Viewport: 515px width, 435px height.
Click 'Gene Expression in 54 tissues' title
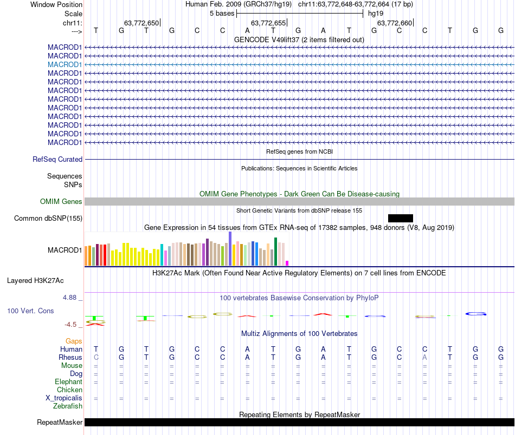[299, 227]
